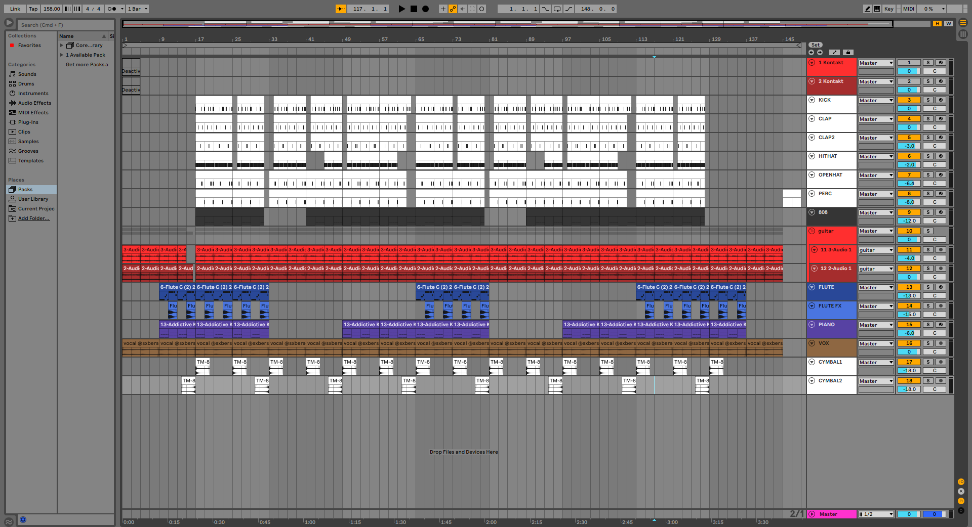Viewport: 972px width, 527px height.
Task: Open the Audio Effects category
Action: [34, 103]
